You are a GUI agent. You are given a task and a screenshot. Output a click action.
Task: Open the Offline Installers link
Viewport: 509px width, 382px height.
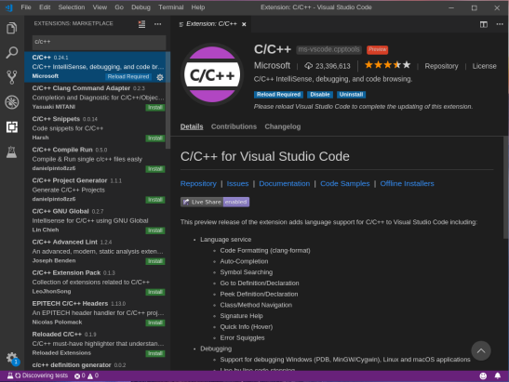(x=407, y=183)
